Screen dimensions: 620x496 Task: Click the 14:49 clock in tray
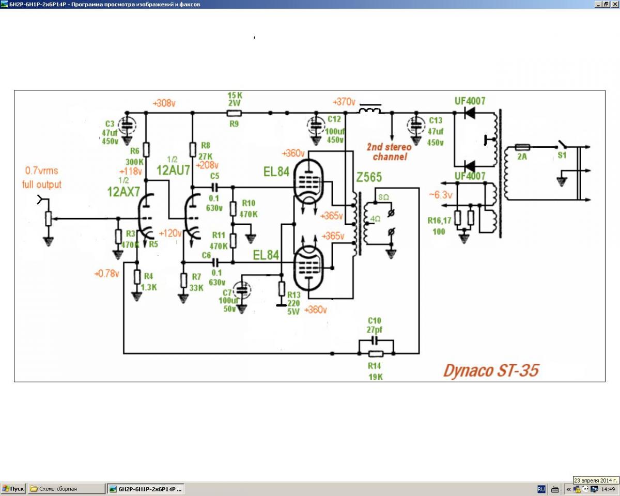608,489
